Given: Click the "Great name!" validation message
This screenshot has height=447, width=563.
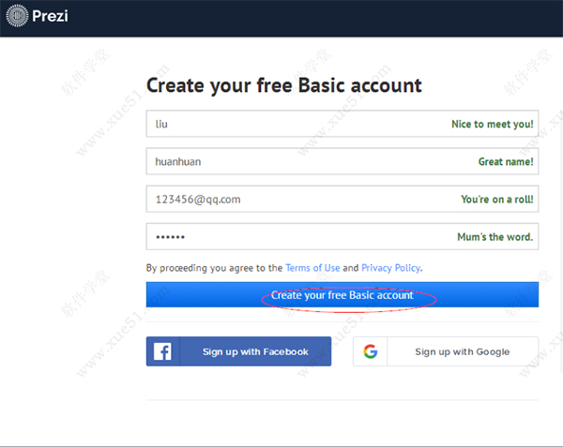Looking at the screenshot, I should (506, 161).
